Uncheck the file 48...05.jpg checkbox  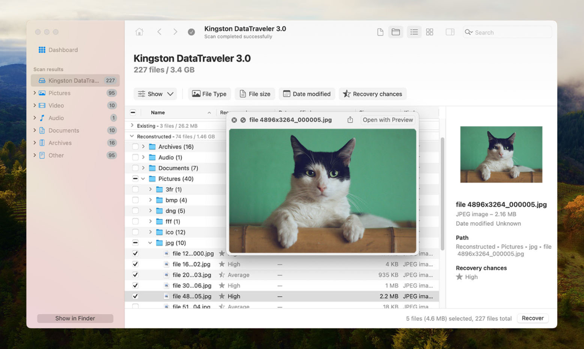[135, 296]
